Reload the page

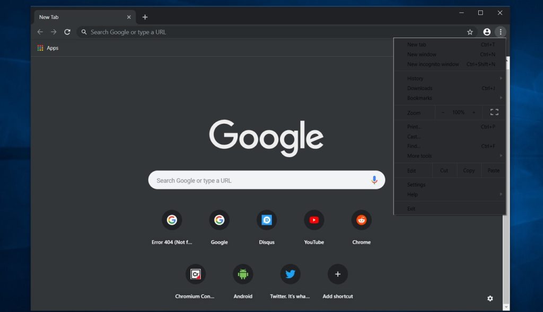click(67, 32)
